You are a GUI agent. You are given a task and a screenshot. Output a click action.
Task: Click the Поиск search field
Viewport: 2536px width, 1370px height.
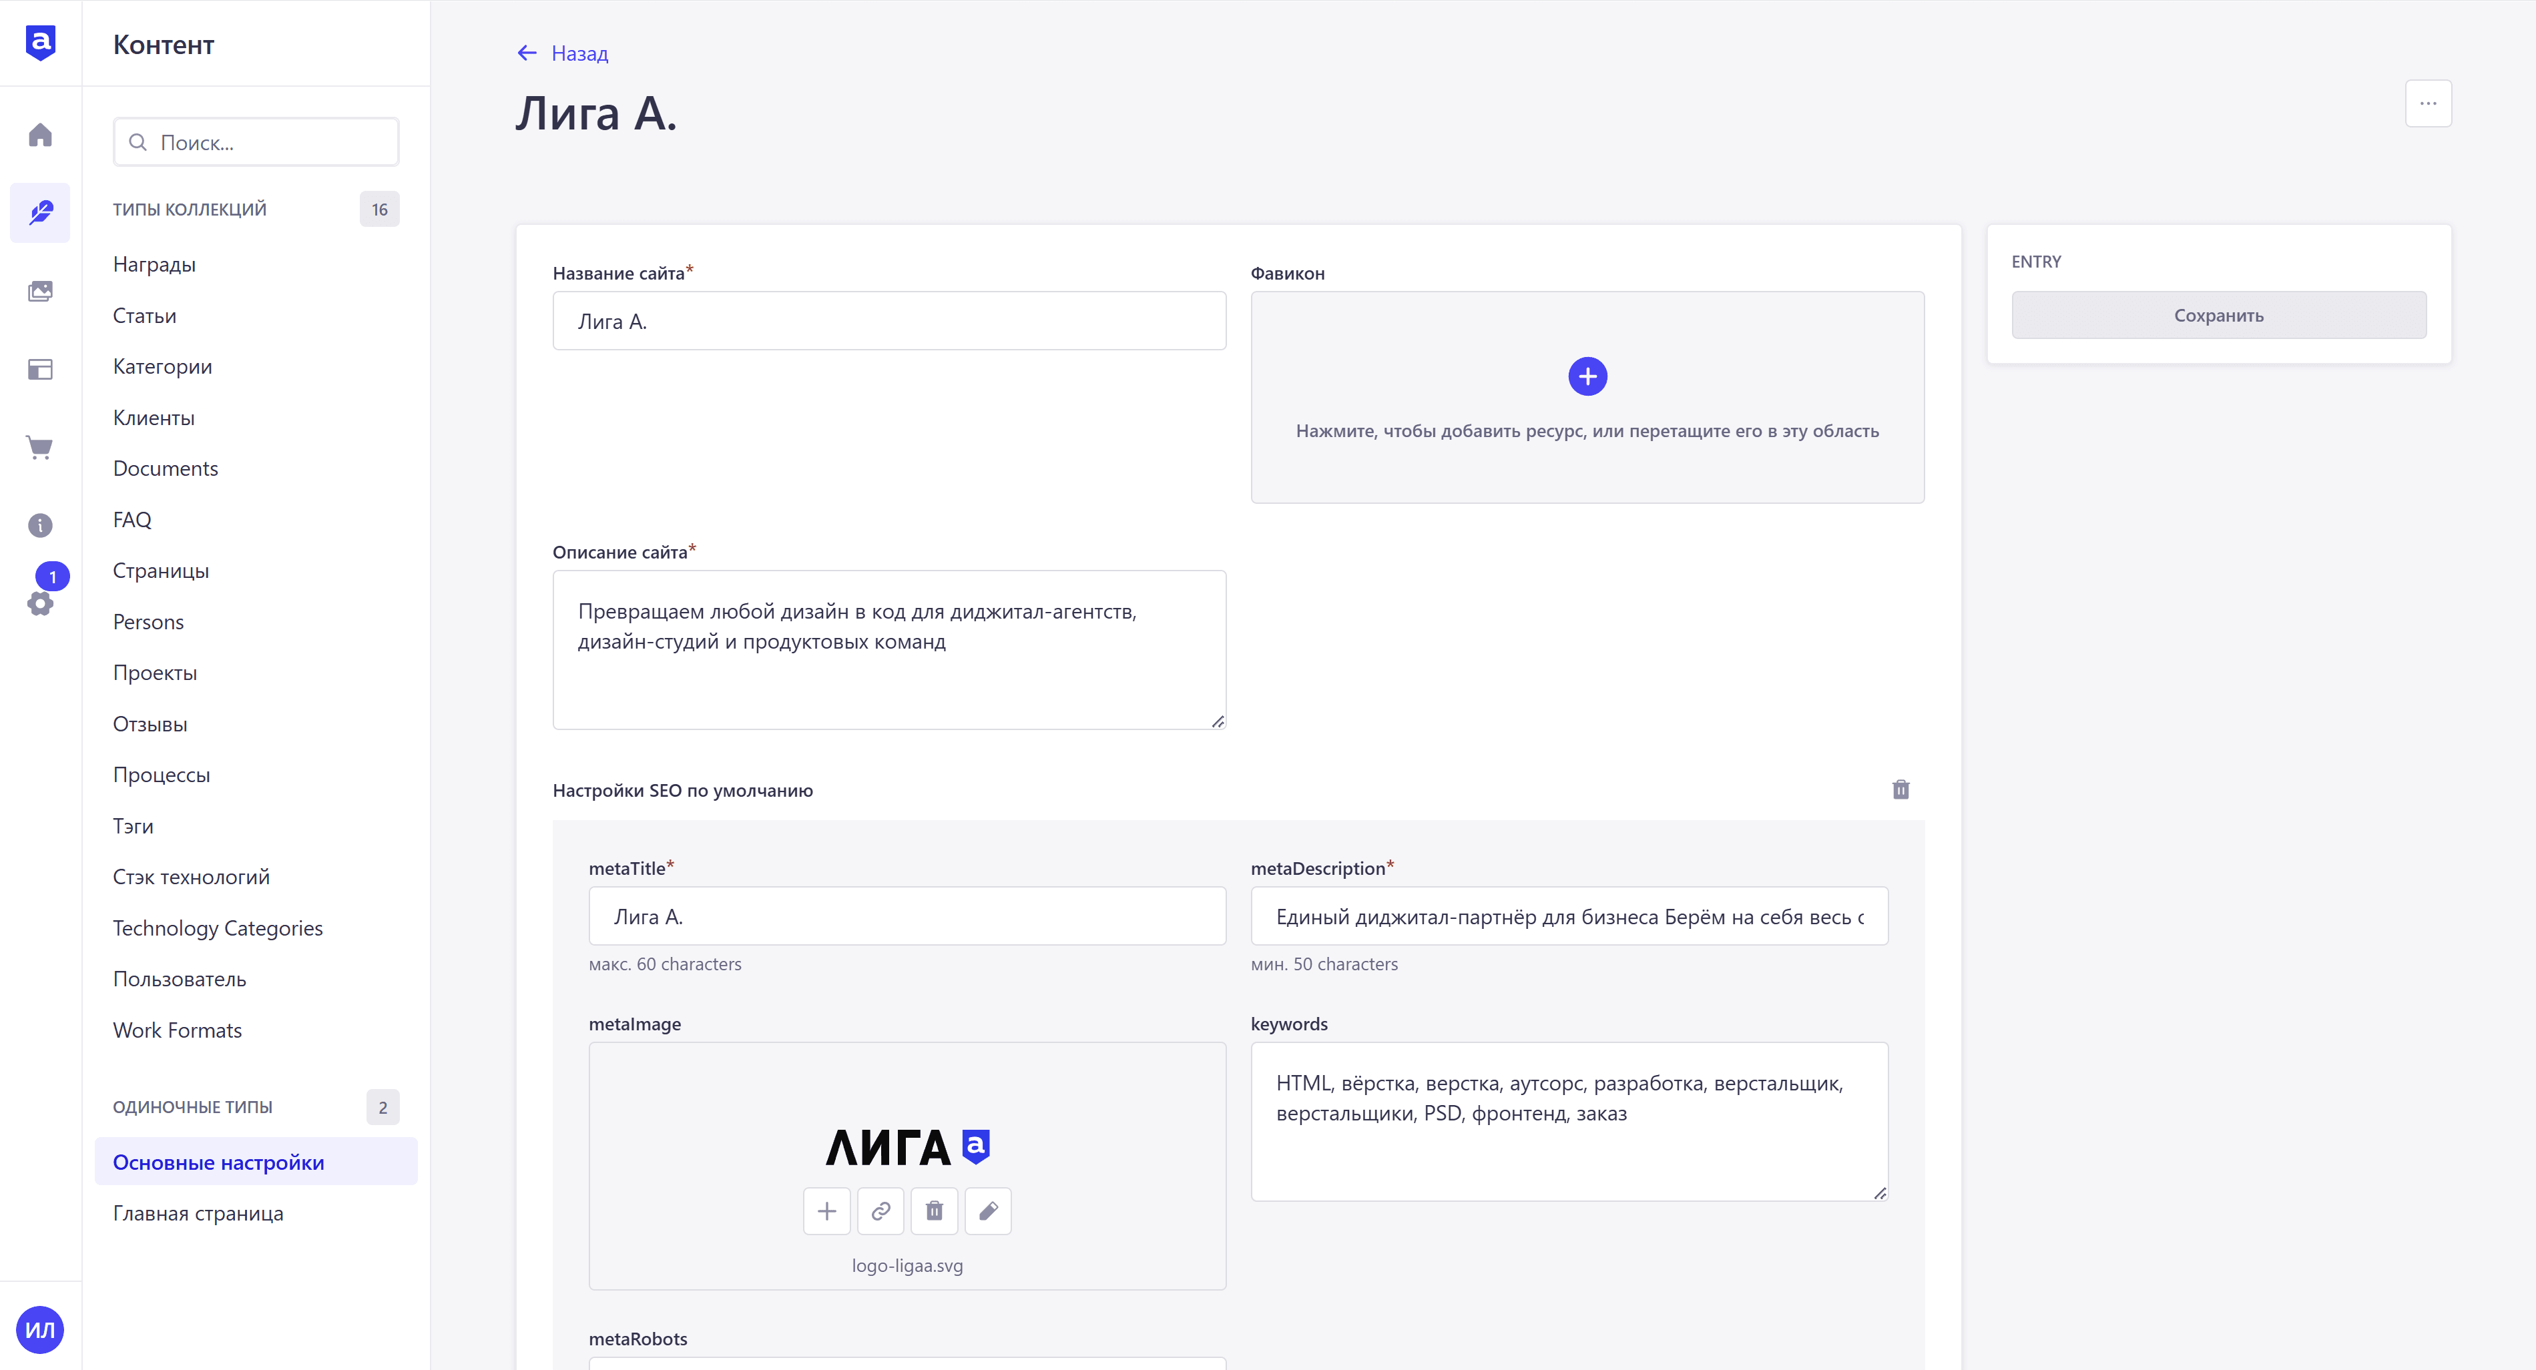256,143
